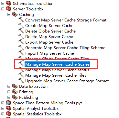Click the Printing toolset icon
The height and width of the screenshot is (118, 119).
[x=15, y=92]
